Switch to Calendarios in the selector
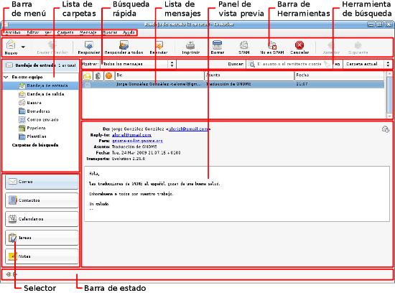Screen dimensions: 395x293 [42, 219]
